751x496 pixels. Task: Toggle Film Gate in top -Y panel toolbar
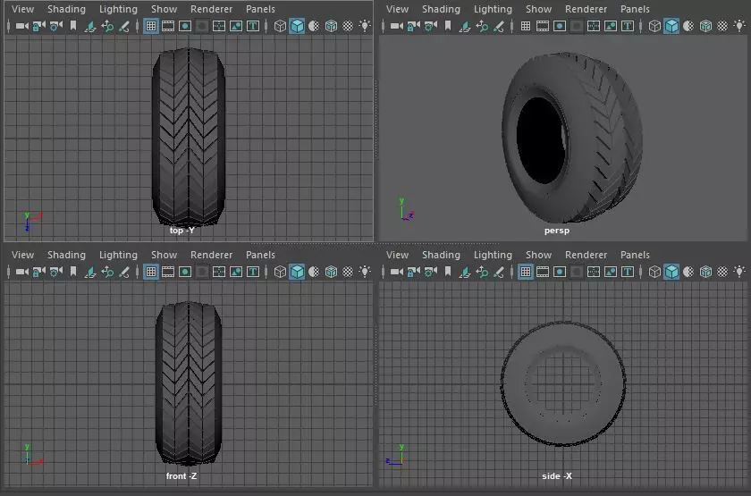click(x=168, y=26)
